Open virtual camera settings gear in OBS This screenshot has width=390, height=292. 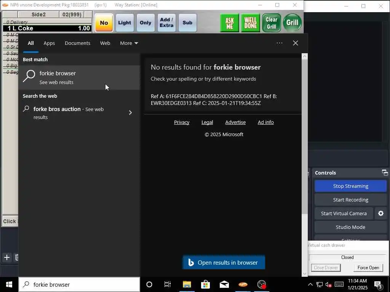(x=381, y=214)
